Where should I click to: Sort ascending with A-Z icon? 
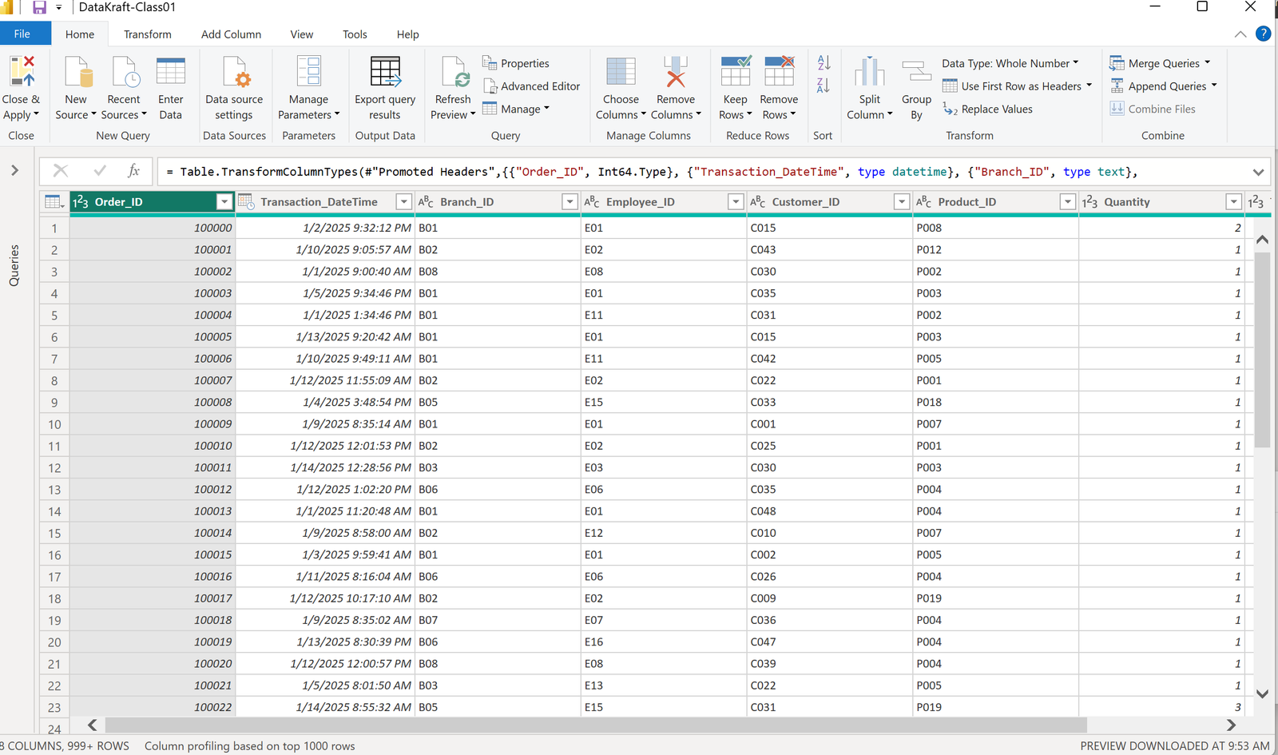[824, 62]
